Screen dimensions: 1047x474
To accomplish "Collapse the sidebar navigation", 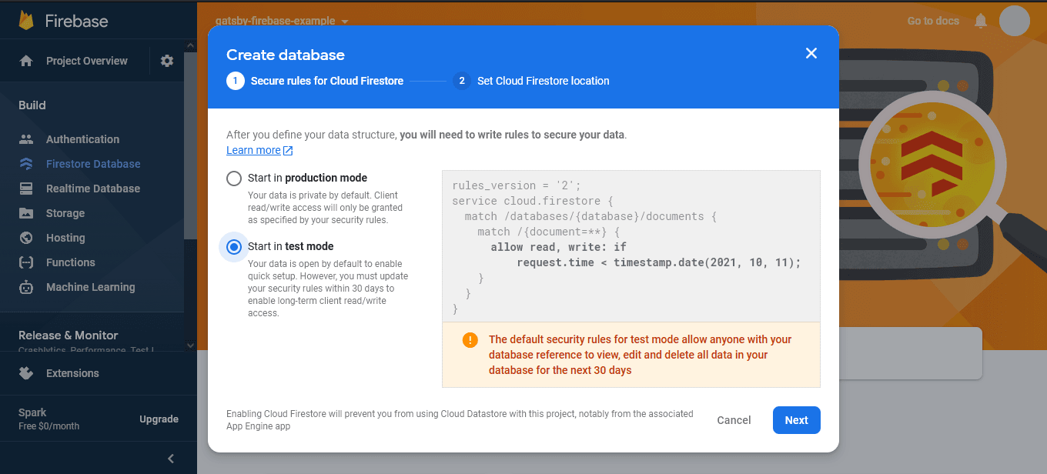I will pos(170,459).
